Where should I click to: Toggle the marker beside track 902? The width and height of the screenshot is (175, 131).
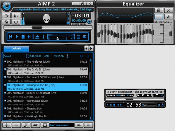click(x=5, y=77)
